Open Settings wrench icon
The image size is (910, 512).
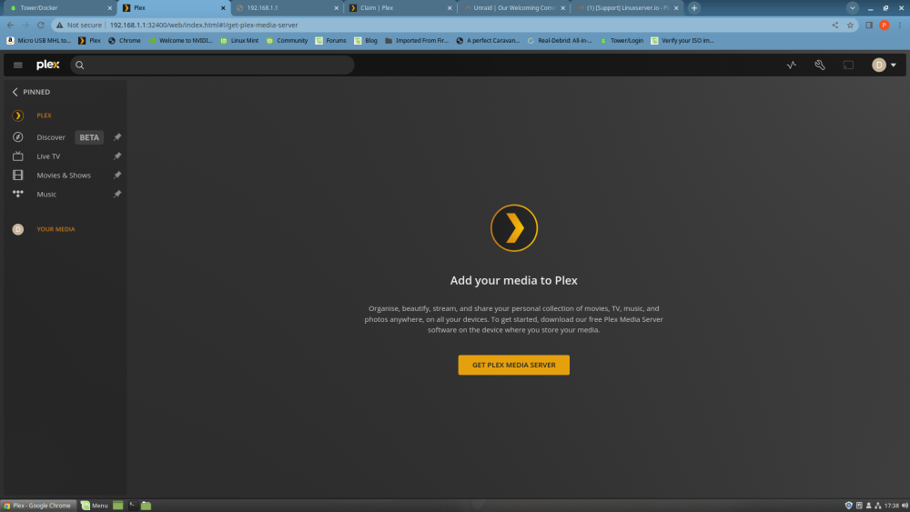[820, 65]
